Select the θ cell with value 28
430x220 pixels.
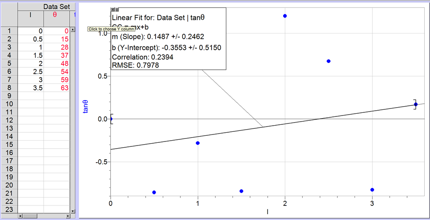click(x=56, y=47)
